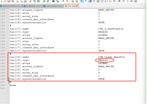Viewport: 147px width, 104px height.
Task: Click the Stop Recording macro icon
Action: point(124,1)
